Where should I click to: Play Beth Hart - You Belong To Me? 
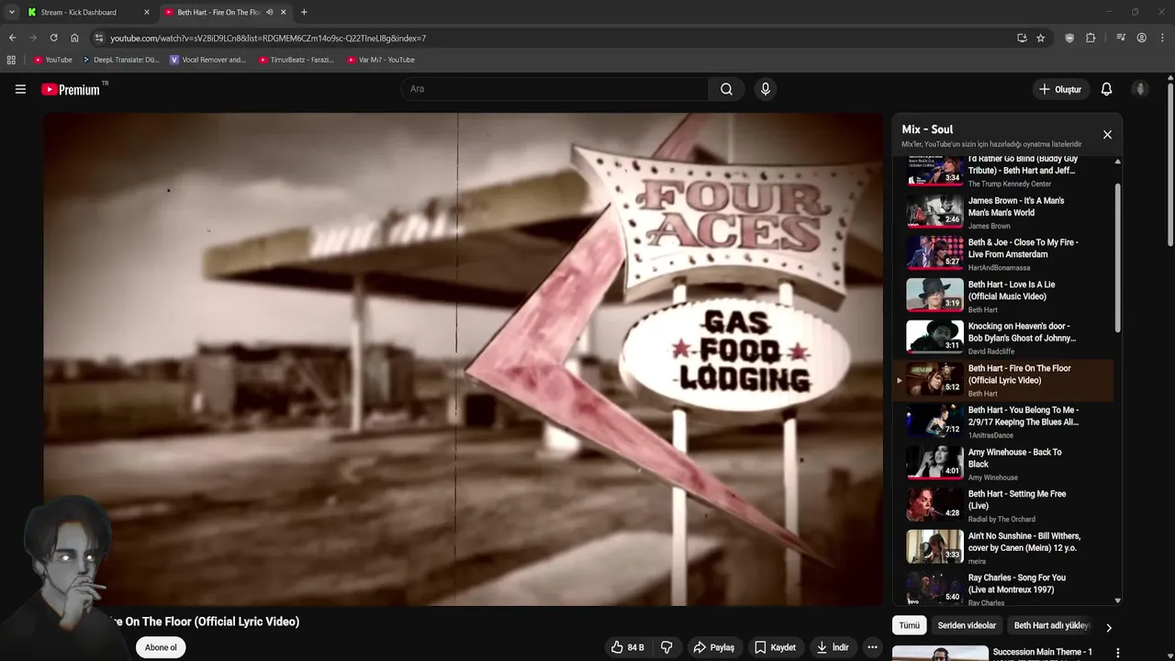(1004, 421)
